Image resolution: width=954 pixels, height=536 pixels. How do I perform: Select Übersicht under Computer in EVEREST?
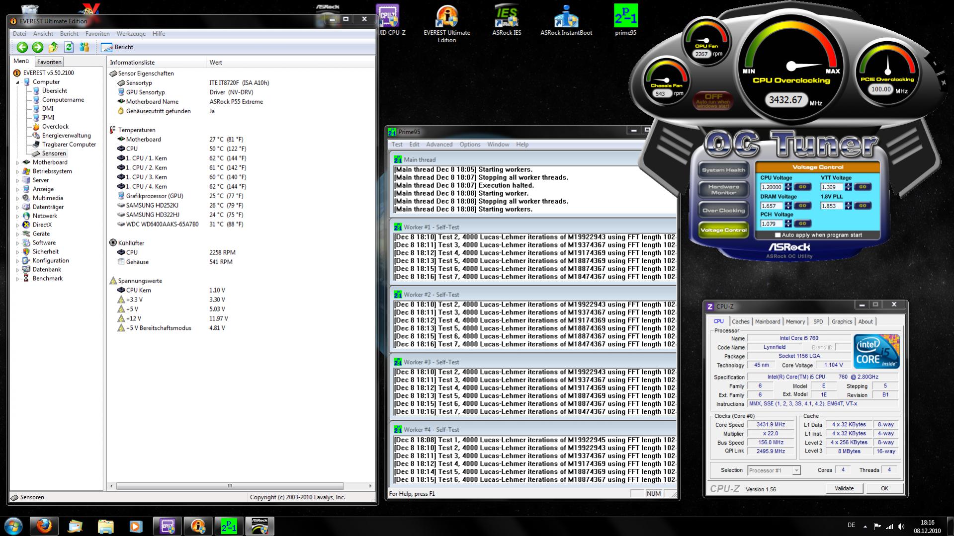(54, 91)
